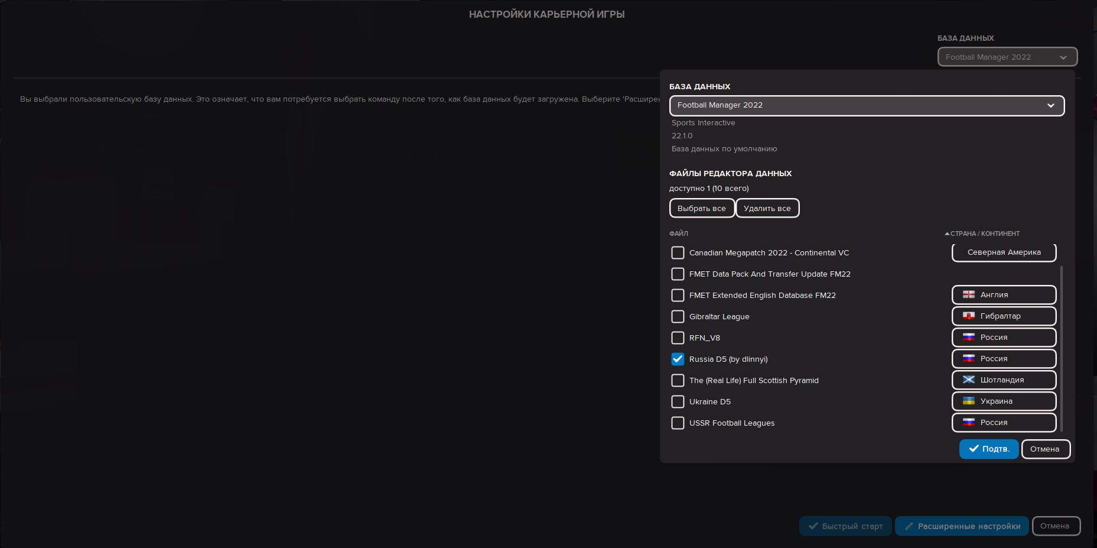Open the dimmed database dropdown behind the dialog
1097x548 pixels.
click(x=1007, y=57)
